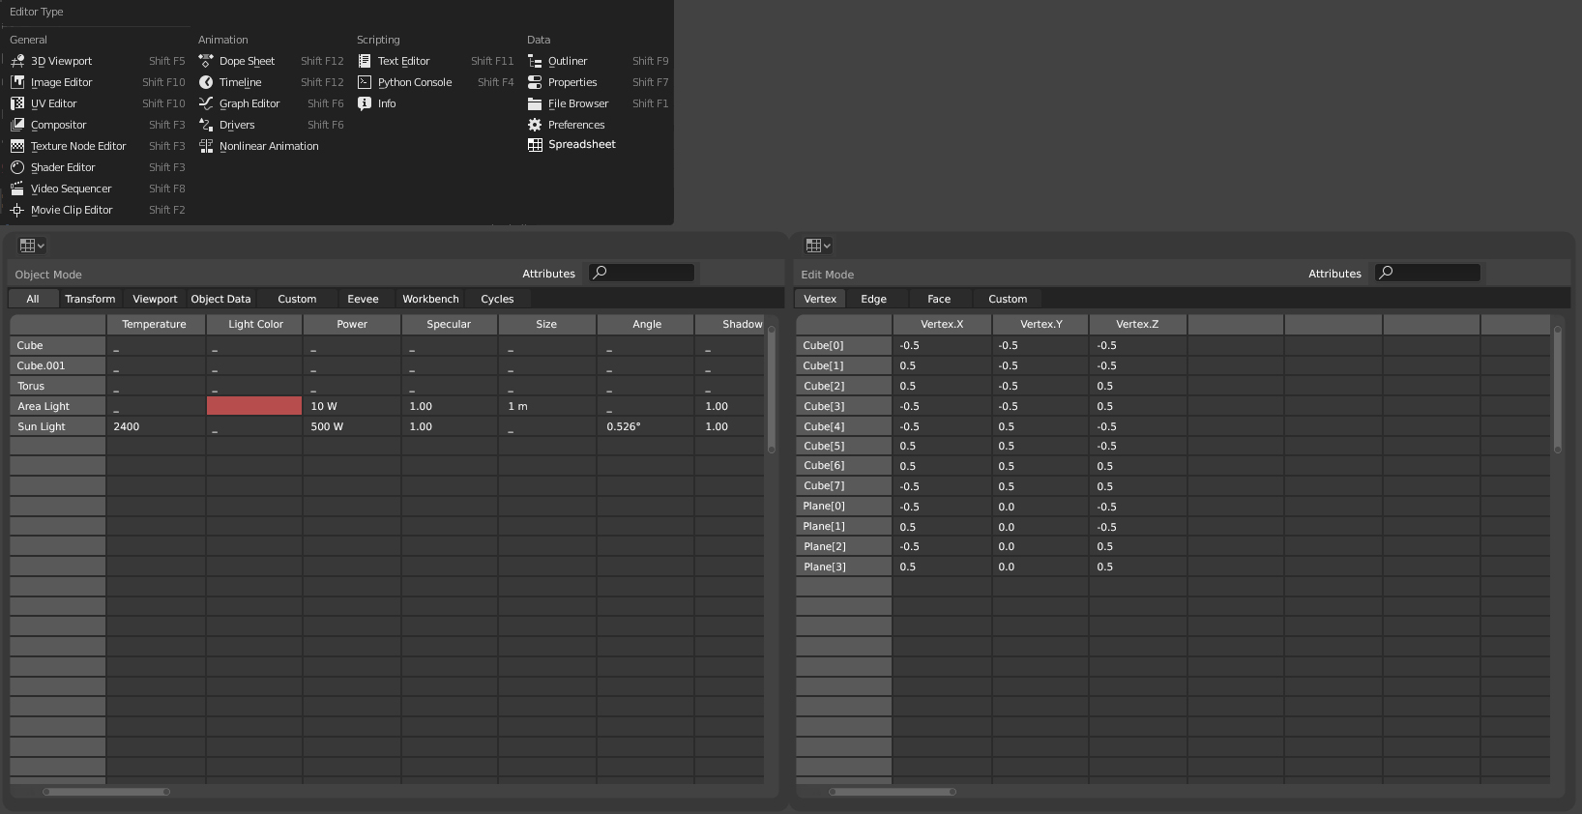Click the Vertex.X column header
1582x814 pixels.
(942, 324)
